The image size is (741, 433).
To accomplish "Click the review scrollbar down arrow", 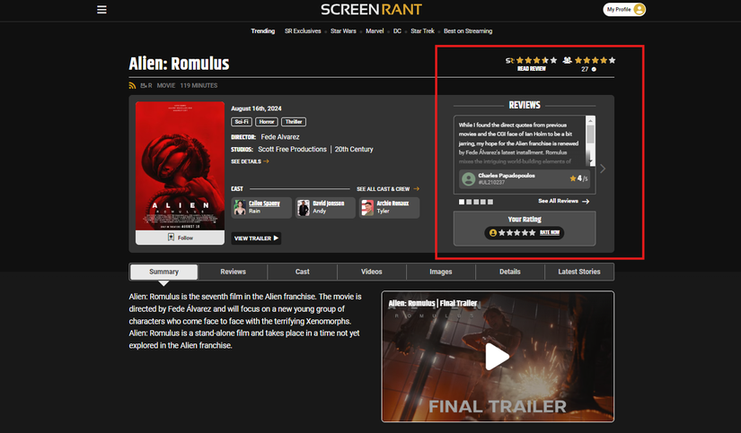I will [x=590, y=162].
